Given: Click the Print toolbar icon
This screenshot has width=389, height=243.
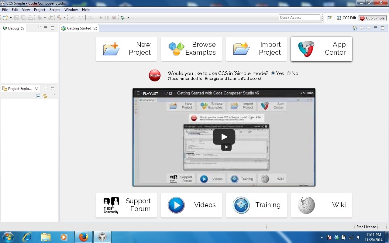Looking at the screenshot, I should click(x=30, y=18).
